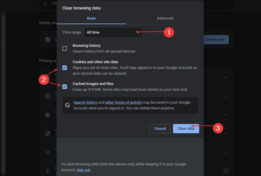261x176 pixels.
Task: Open the Search history link
Action: pos(85,102)
